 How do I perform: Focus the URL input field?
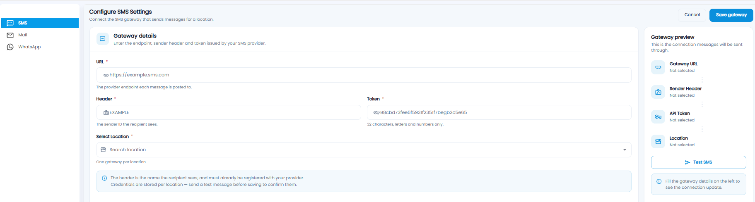point(364,75)
